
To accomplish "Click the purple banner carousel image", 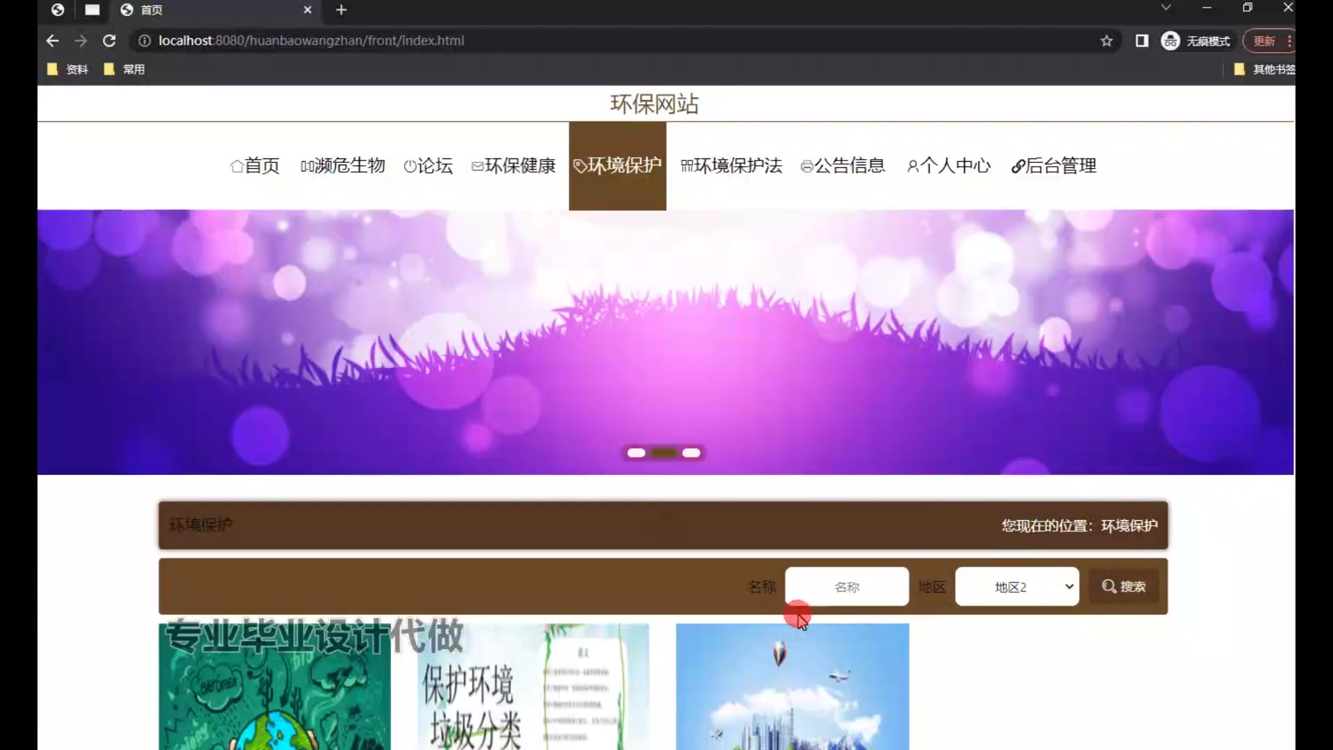I will 665,342.
